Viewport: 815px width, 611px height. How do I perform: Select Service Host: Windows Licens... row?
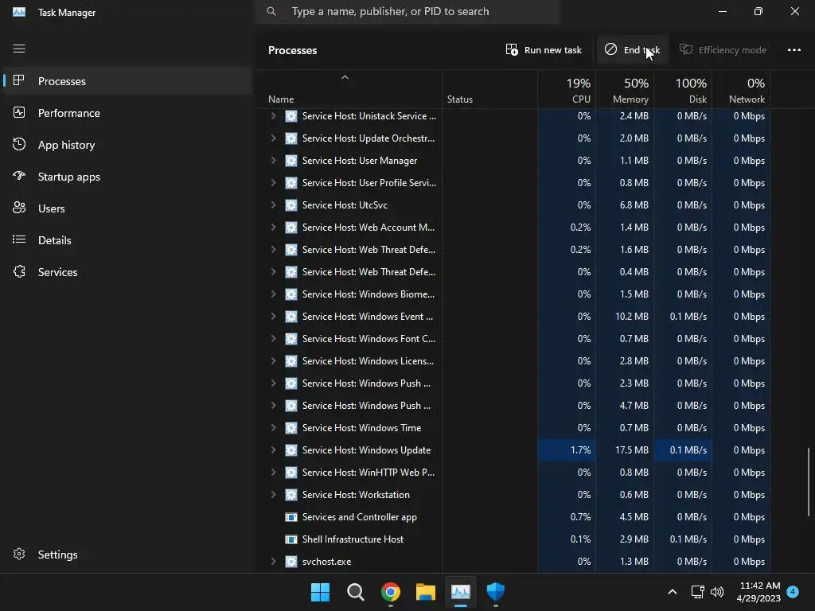513,361
